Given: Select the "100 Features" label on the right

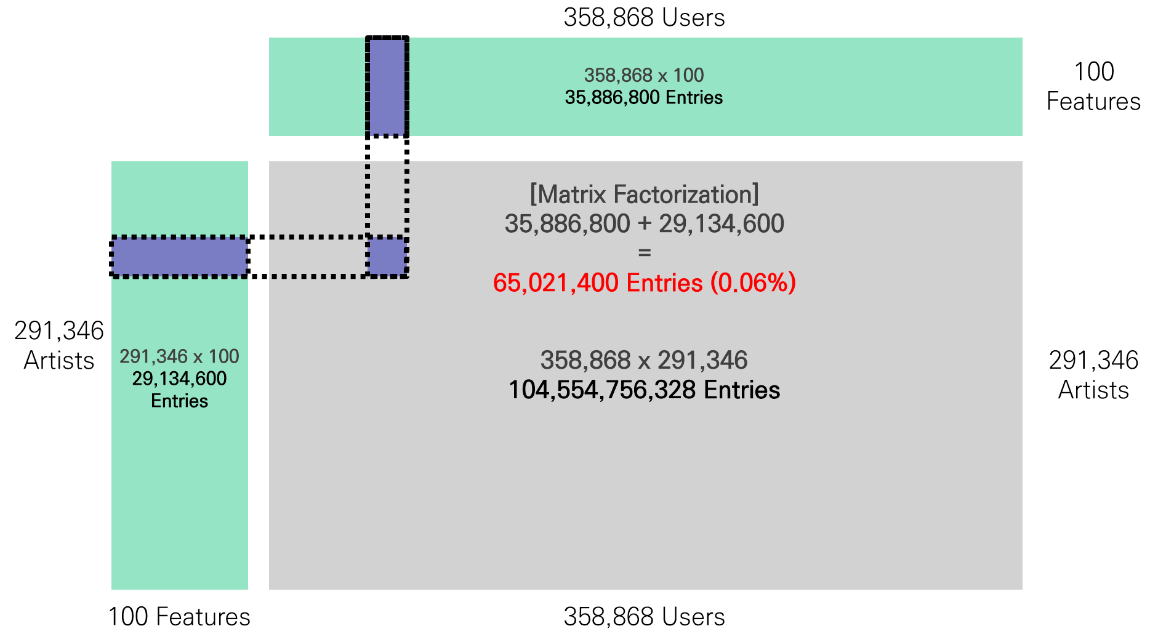Looking at the screenshot, I should tap(1093, 87).
